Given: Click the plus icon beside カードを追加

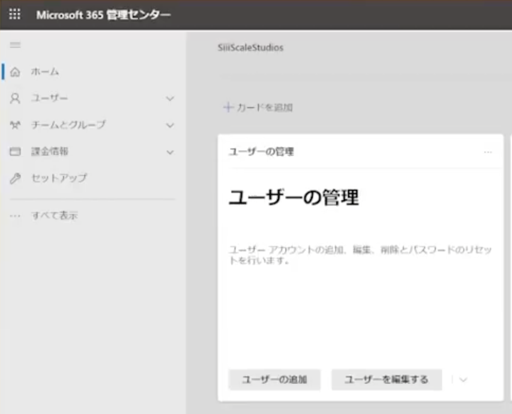Looking at the screenshot, I should point(228,108).
